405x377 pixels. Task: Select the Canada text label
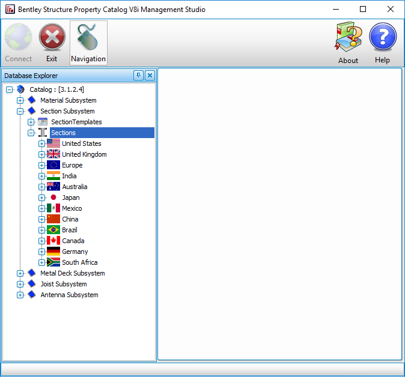coord(73,241)
